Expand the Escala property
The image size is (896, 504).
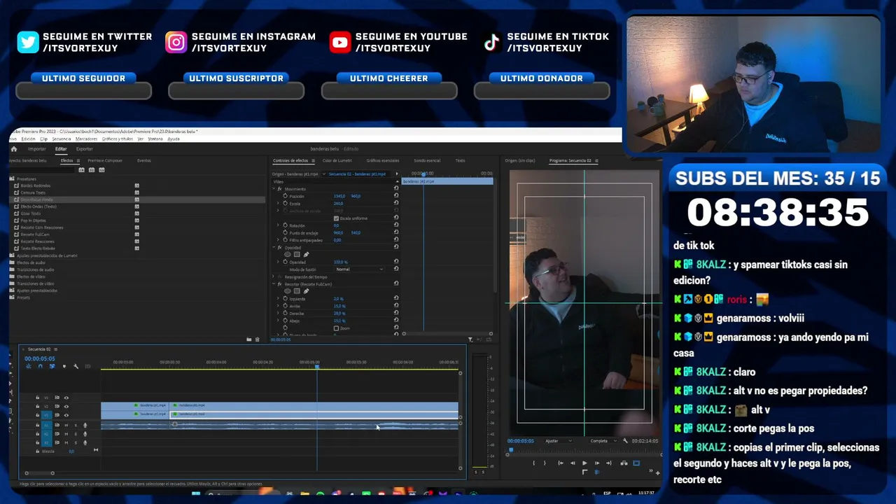click(279, 204)
